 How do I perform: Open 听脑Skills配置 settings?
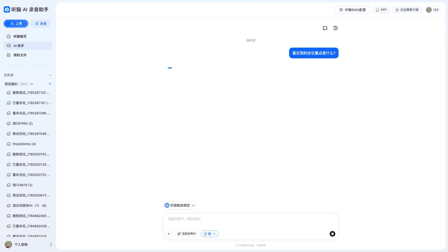[352, 10]
